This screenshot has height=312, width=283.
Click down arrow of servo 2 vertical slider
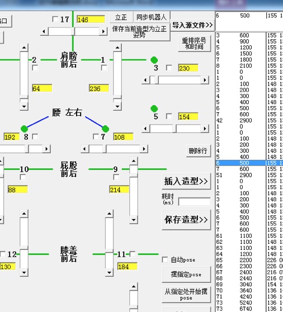(24, 106)
